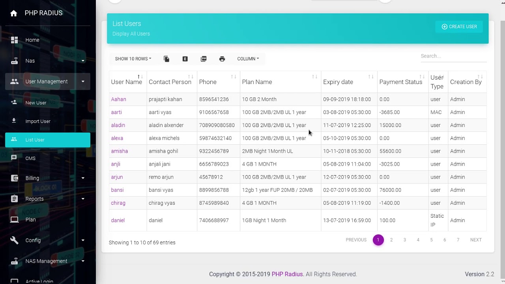The width and height of the screenshot is (505, 284).
Task: Go to page 7 of users
Action: pyautogui.click(x=458, y=240)
